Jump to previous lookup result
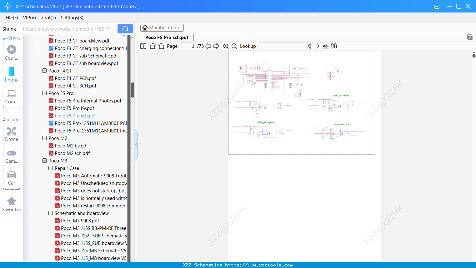The image size is (476, 268). click(309, 46)
